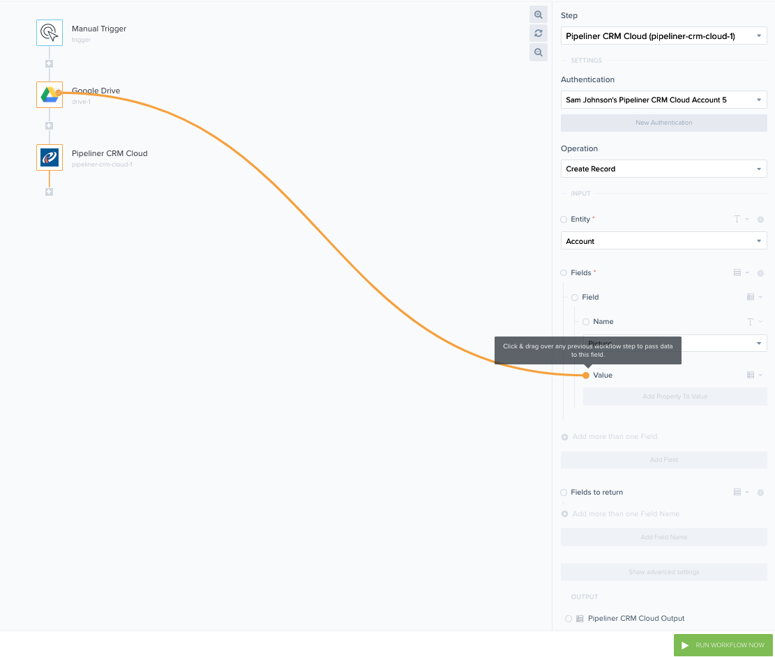This screenshot has width=775, height=657.
Task: Click the Google Drive step icon
Action: 49,94
